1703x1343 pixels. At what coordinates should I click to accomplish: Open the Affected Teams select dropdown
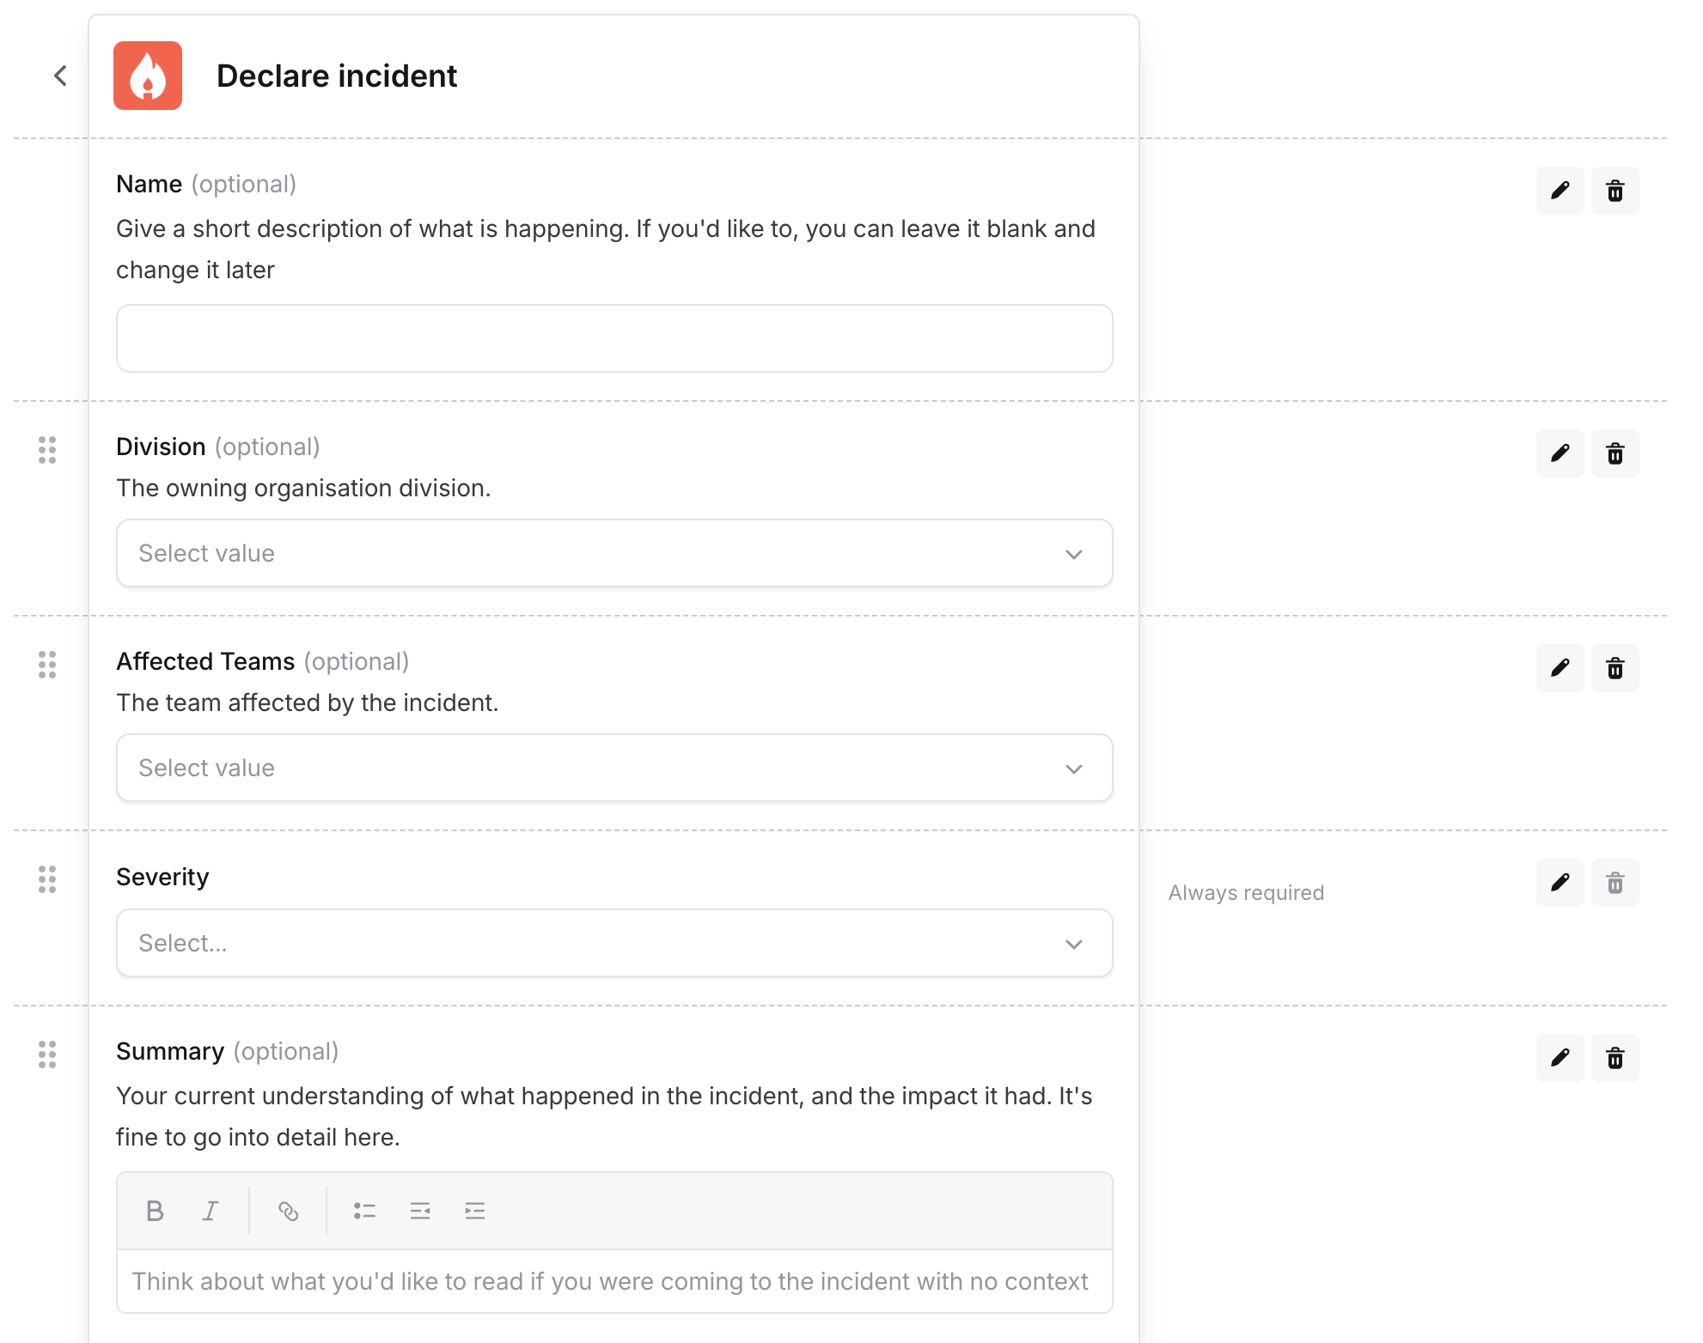(x=613, y=768)
